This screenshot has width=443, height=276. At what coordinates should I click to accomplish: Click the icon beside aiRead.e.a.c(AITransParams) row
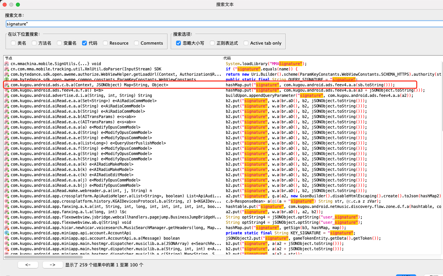coord(7,122)
